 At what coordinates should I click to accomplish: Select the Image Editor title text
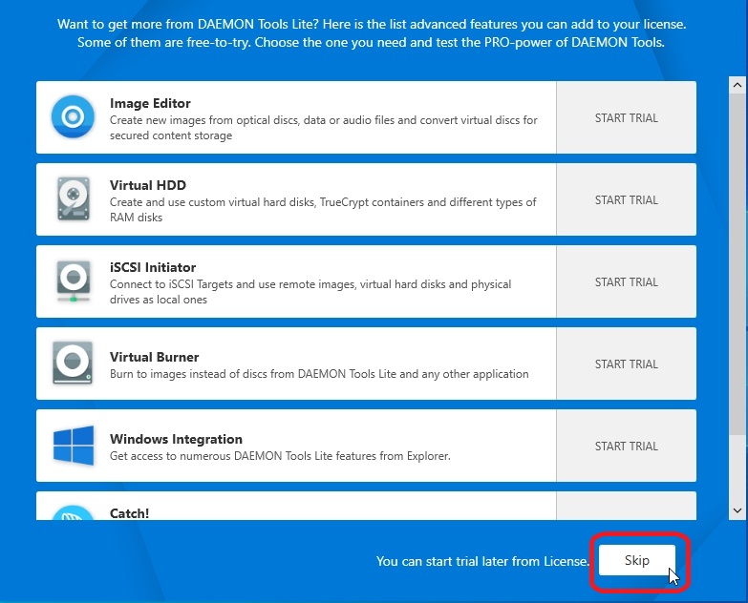click(150, 103)
